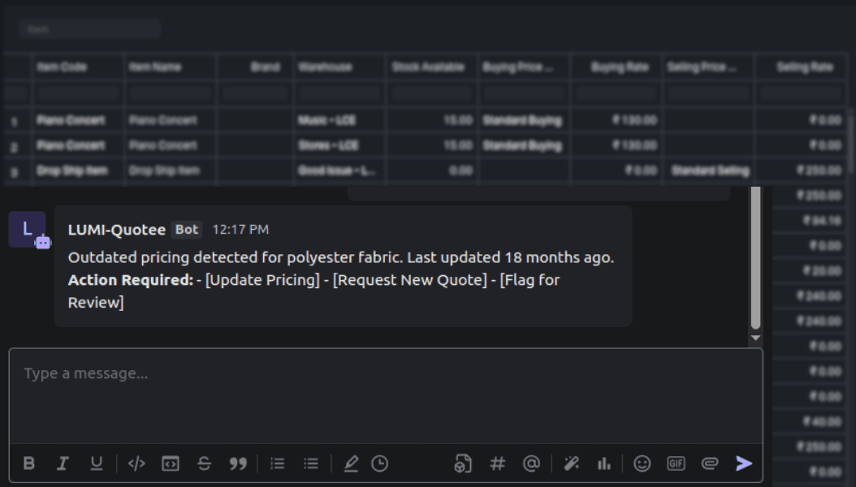Viewport: 856px width, 487px height.
Task: Attach a file with the paperclip
Action: click(x=710, y=463)
